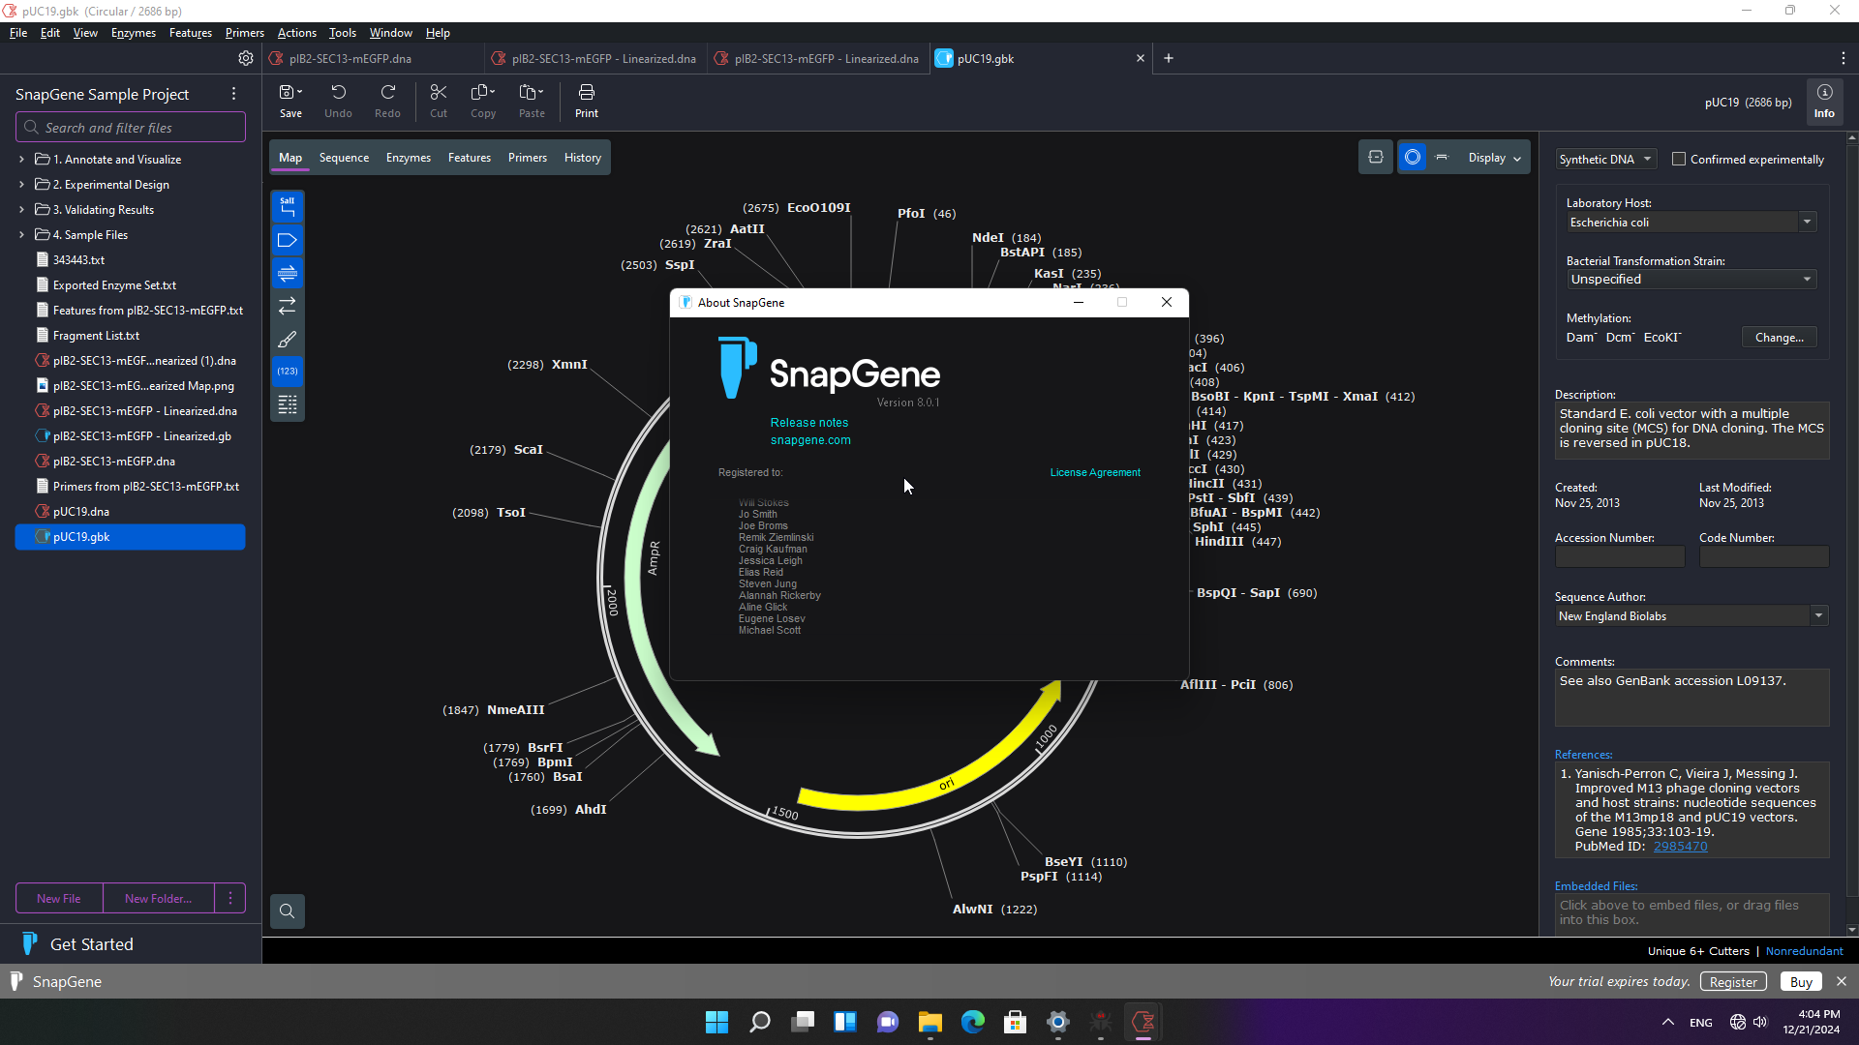Viewport: 1859px width, 1045px height.
Task: Open Bacterial Transformation Strain dropdown
Action: 1691,280
